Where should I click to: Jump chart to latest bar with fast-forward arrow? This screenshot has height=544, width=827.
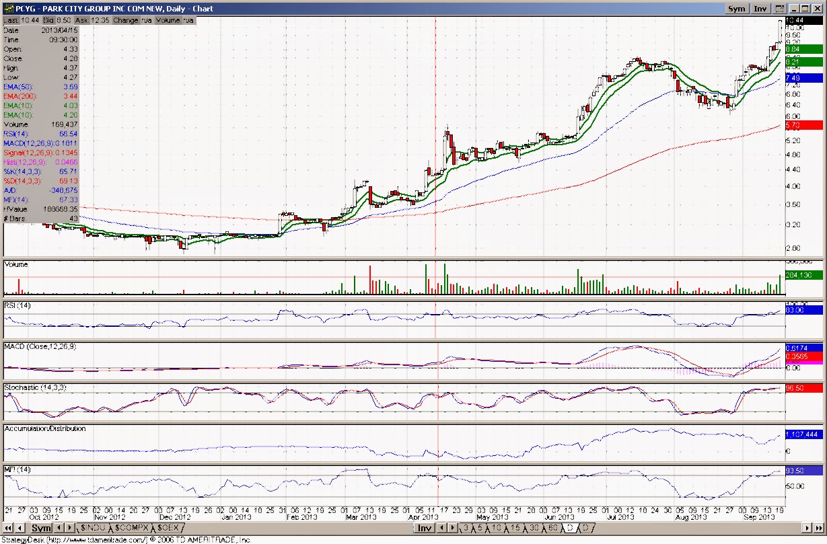[819, 528]
